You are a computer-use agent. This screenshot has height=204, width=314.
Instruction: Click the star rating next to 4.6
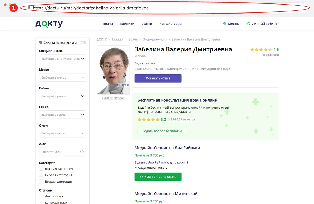[x=261, y=50]
